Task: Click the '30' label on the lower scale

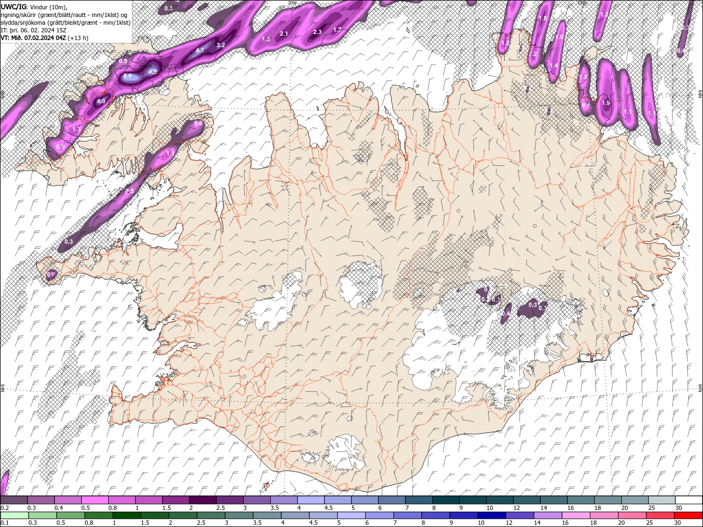Action: pyautogui.click(x=678, y=523)
